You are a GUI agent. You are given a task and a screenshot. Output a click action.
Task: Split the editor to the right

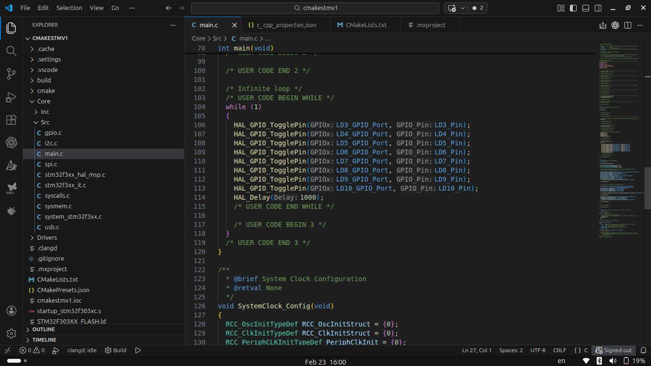click(628, 25)
